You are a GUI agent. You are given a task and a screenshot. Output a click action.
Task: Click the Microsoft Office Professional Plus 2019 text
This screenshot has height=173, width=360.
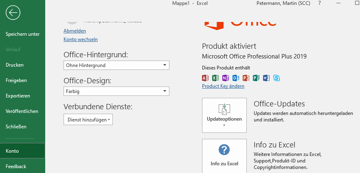[254, 56]
